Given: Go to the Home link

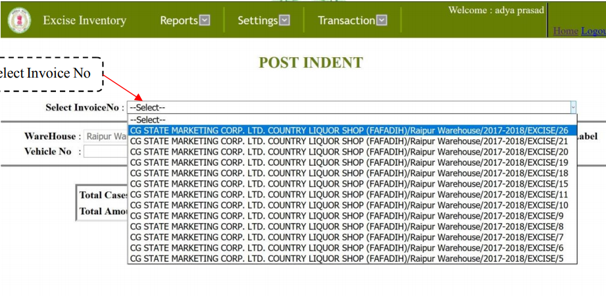Looking at the screenshot, I should pos(566,31).
